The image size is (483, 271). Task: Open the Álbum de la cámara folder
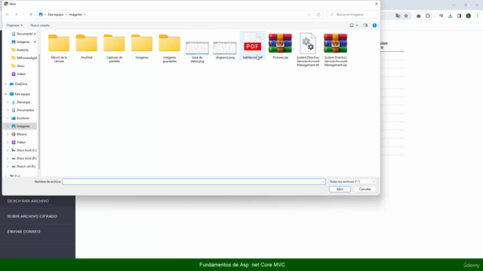[x=59, y=48]
